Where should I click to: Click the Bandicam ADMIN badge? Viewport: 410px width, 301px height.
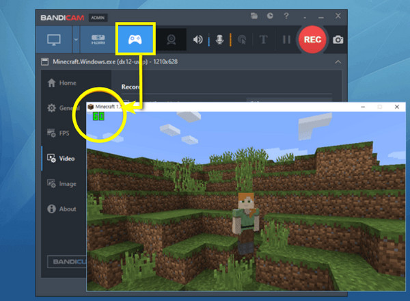[x=98, y=18]
